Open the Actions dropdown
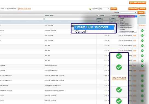The width and height of the screenshot is (149, 104). pyautogui.click(x=128, y=12)
